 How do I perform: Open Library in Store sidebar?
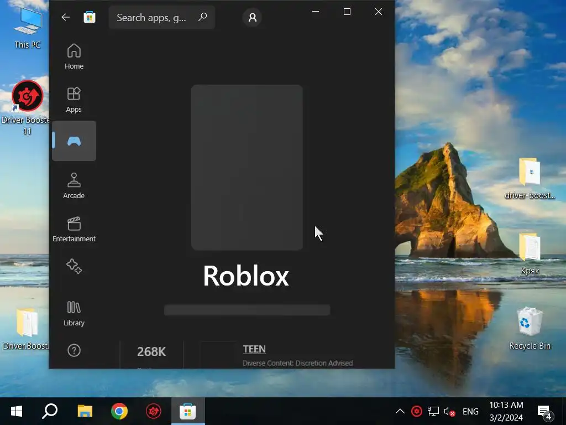click(74, 313)
